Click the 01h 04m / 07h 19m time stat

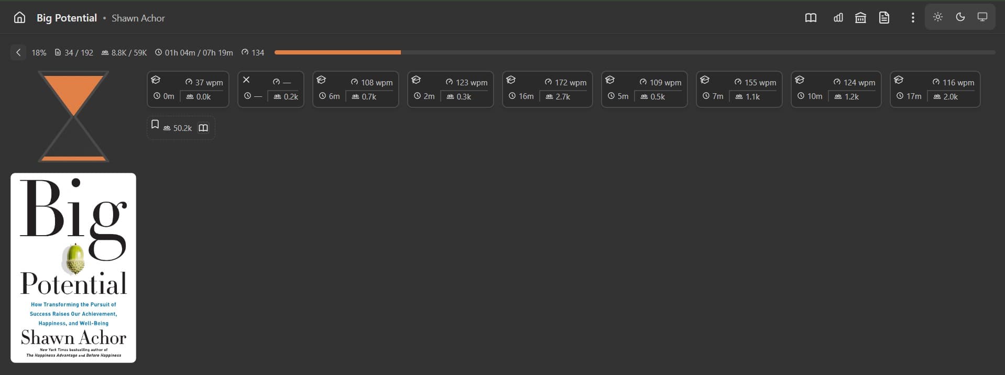(194, 52)
